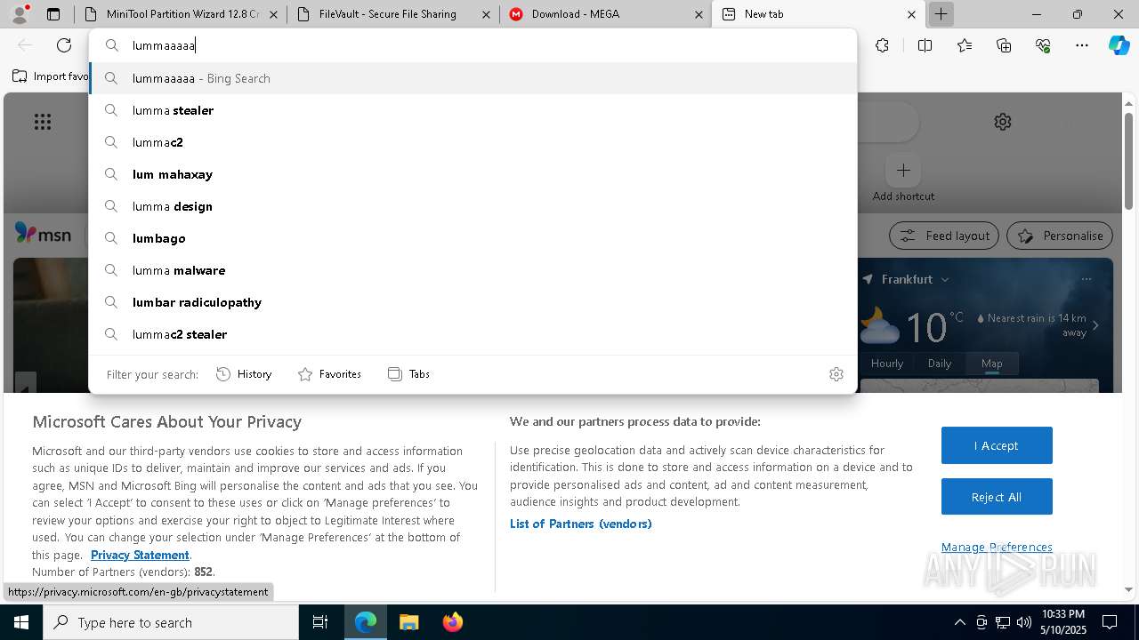Filter search by History

click(x=244, y=374)
